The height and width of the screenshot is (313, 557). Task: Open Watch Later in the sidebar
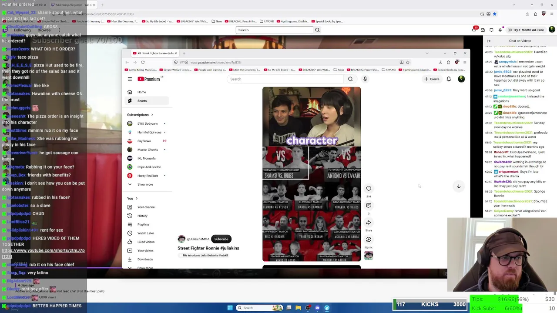pyautogui.click(x=146, y=233)
